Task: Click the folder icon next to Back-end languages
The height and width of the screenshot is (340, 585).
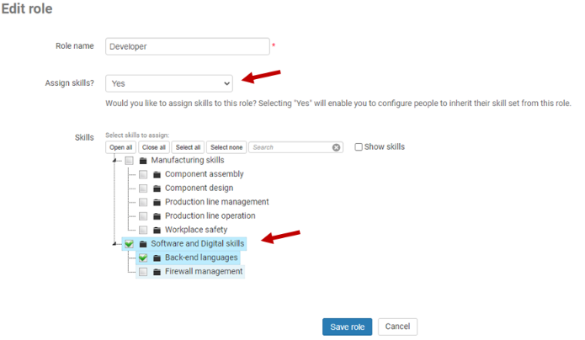Action: pyautogui.click(x=157, y=258)
